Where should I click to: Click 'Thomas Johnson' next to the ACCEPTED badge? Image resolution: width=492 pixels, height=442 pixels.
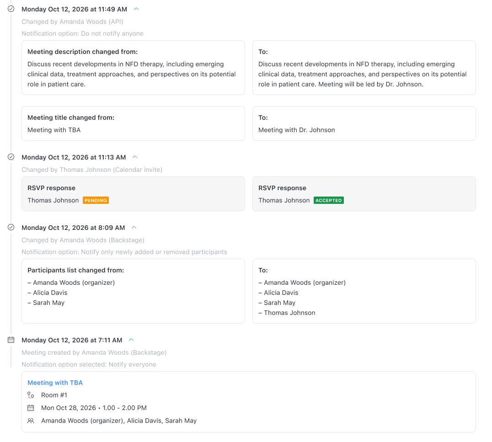tap(284, 200)
